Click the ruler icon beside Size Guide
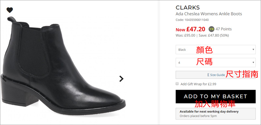 pos(208,75)
